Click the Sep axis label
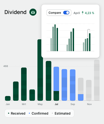Image resolution: width=104 pixels, height=124 pixels. click(73, 104)
